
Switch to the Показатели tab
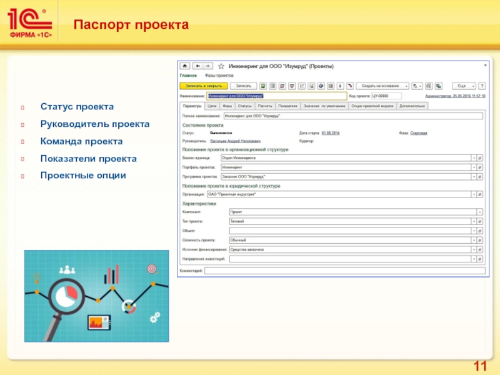coord(287,106)
